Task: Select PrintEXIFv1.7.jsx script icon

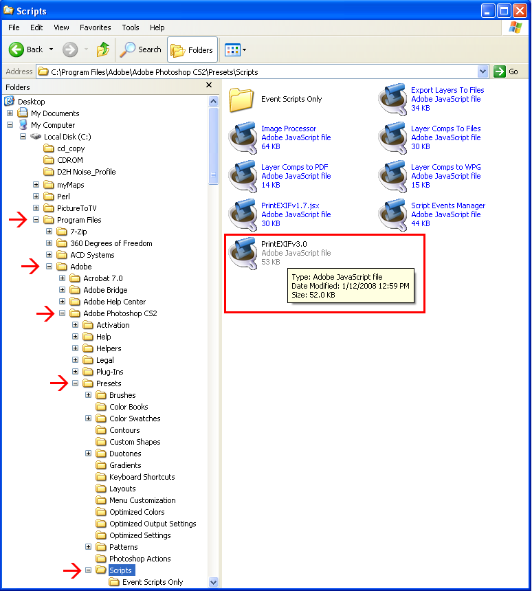Action: (x=243, y=214)
